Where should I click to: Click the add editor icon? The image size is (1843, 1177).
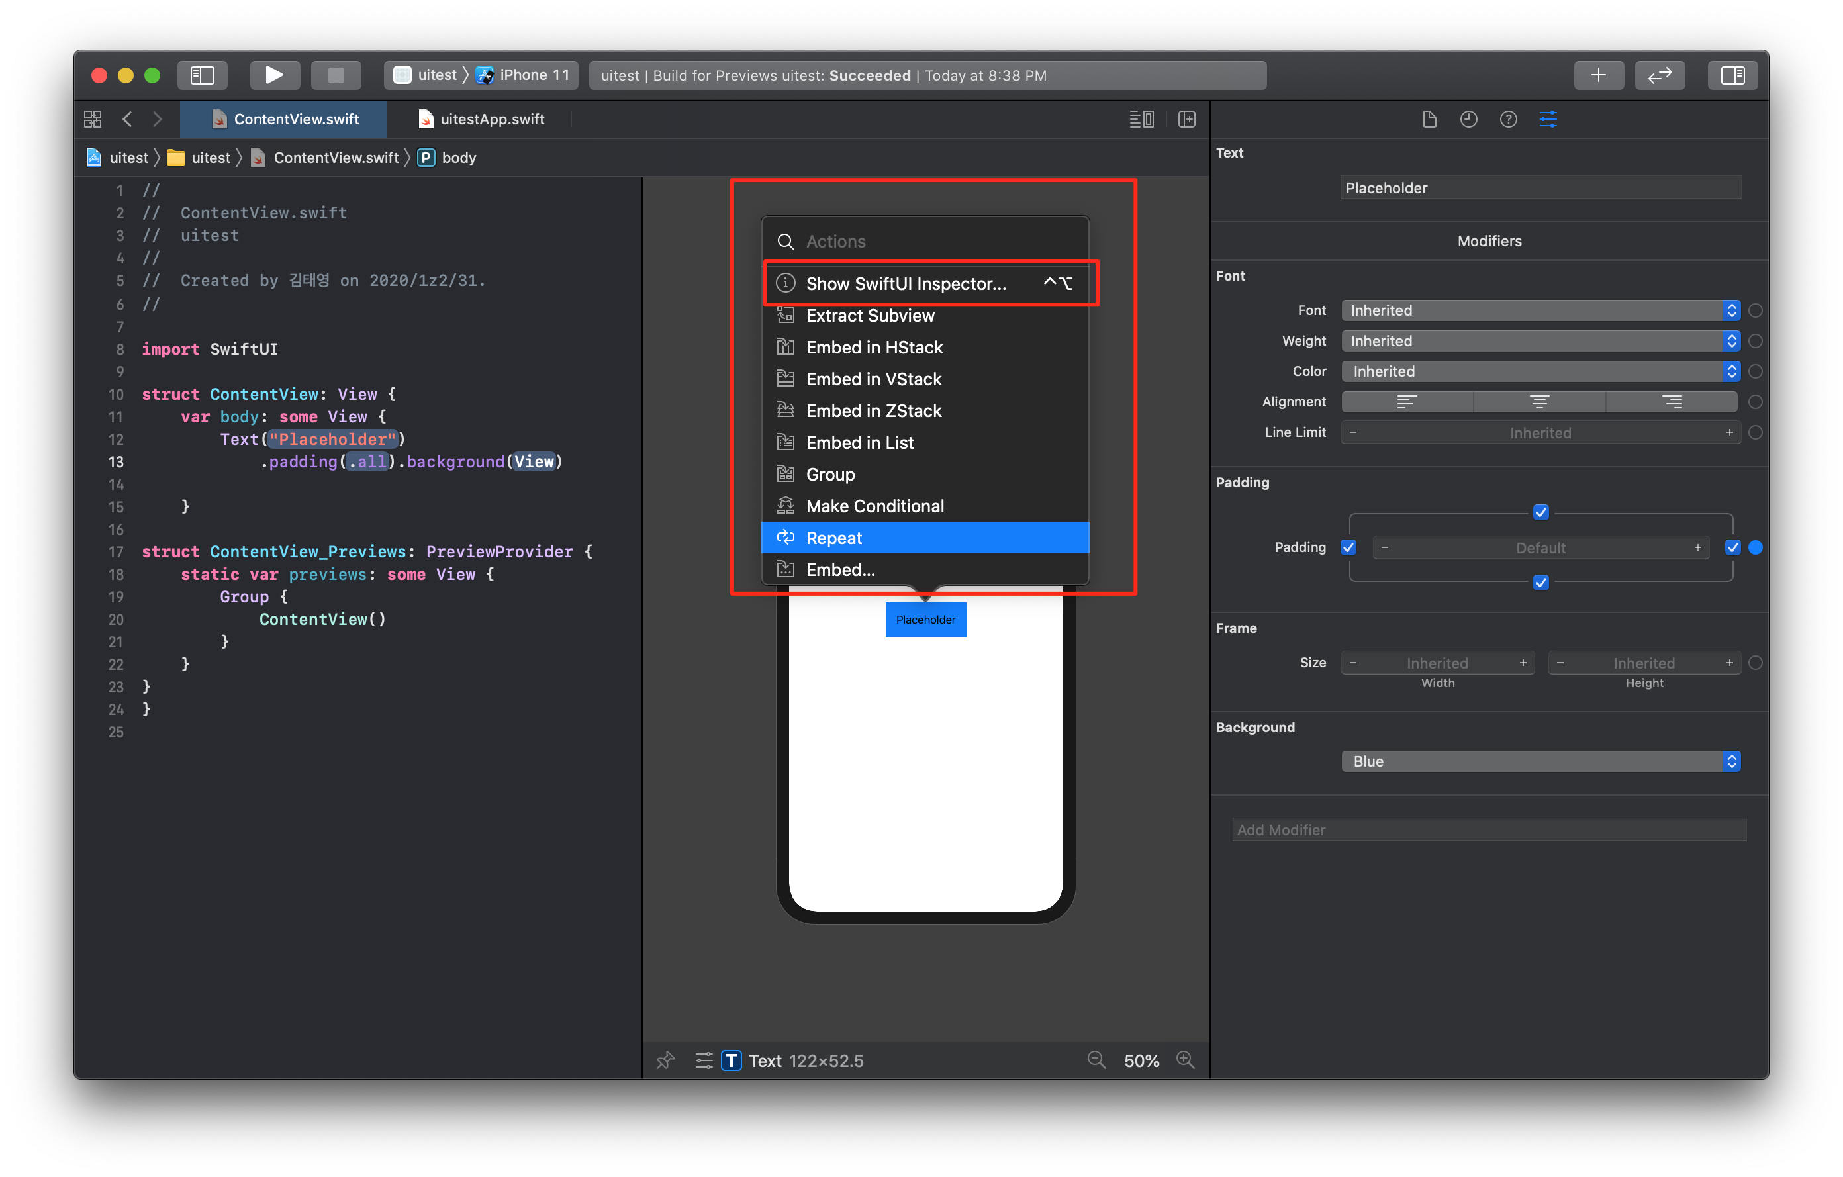click(x=1186, y=119)
